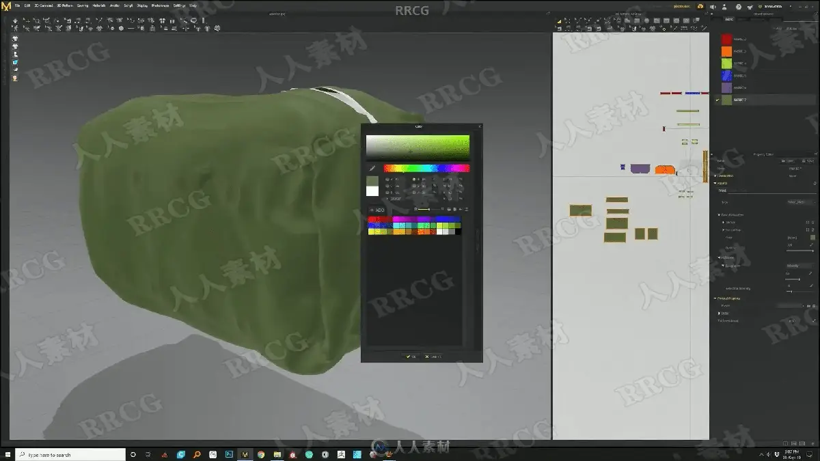820x461 pixels.
Task: Select the olive green checked fabric entry
Action: pos(765,100)
